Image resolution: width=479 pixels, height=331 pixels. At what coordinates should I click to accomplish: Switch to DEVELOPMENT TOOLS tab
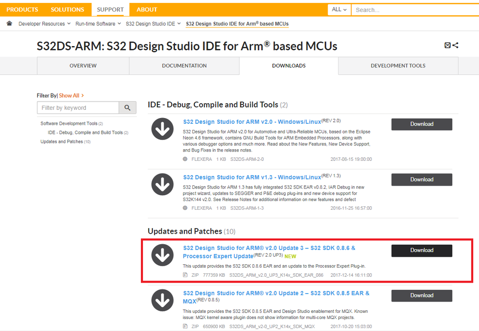[x=398, y=66]
